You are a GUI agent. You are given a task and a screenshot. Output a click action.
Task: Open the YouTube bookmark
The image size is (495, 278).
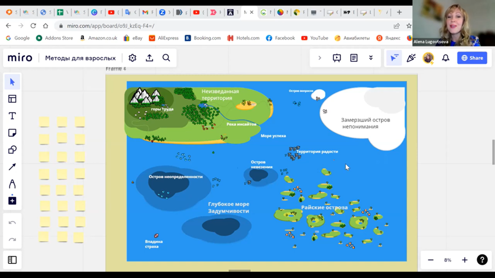314,38
